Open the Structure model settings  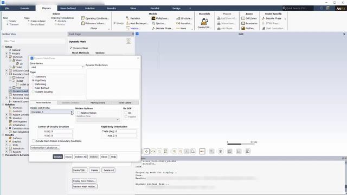(x=184, y=18)
